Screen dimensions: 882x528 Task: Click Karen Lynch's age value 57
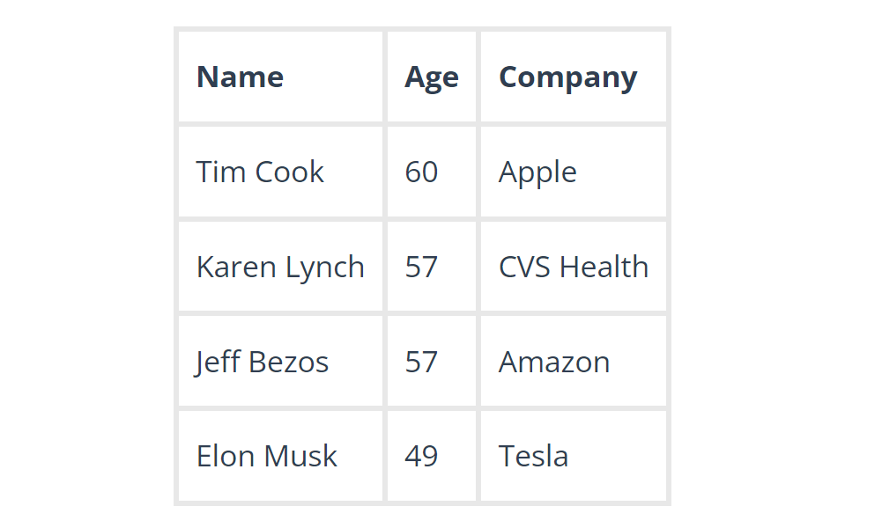coord(421,267)
